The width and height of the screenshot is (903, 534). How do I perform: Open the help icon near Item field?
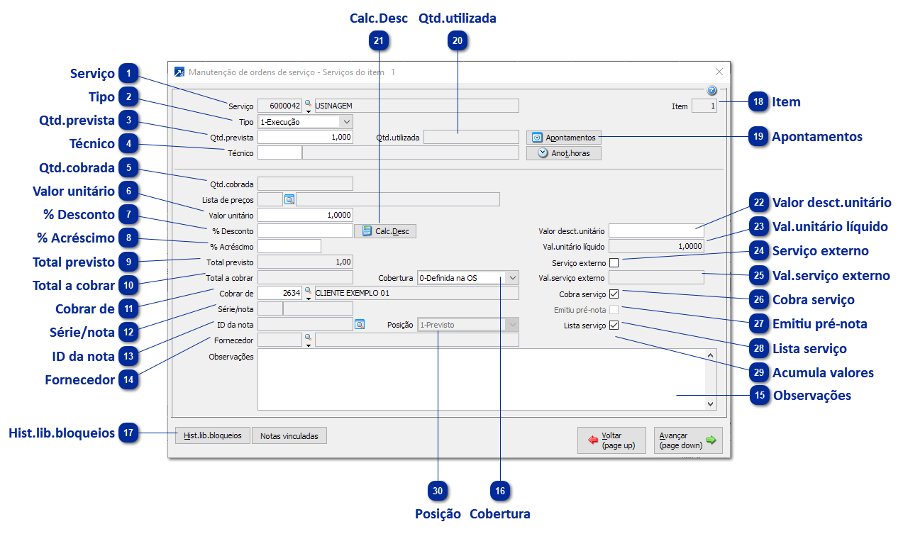(x=712, y=91)
